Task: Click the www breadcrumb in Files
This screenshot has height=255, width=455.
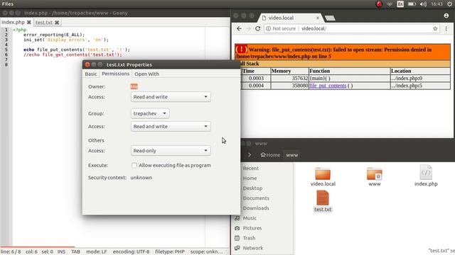Action: [291, 155]
